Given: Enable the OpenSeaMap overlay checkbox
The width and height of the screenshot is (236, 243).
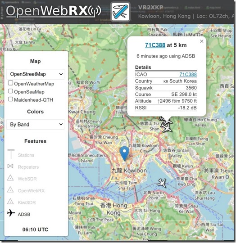Looking at the screenshot, I should click(x=10, y=91).
